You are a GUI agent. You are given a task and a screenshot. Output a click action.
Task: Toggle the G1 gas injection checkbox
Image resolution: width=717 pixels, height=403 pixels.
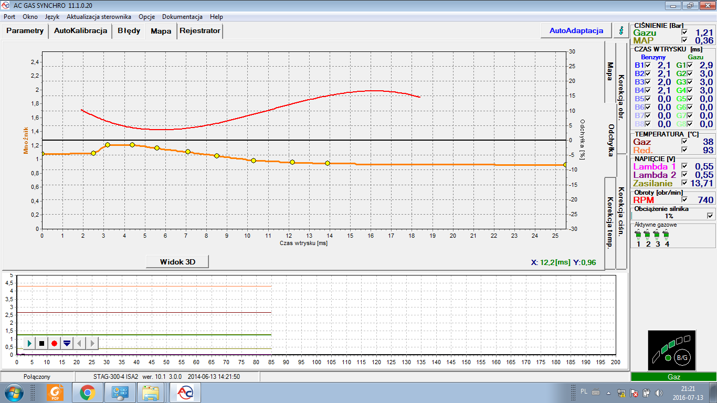[x=690, y=65]
